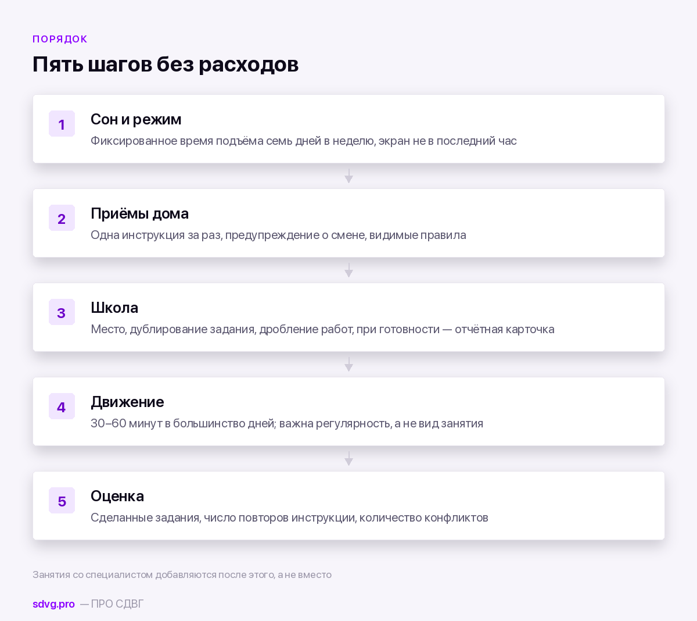Click the number 1 step badge
The width and height of the screenshot is (697, 621).
62,124
